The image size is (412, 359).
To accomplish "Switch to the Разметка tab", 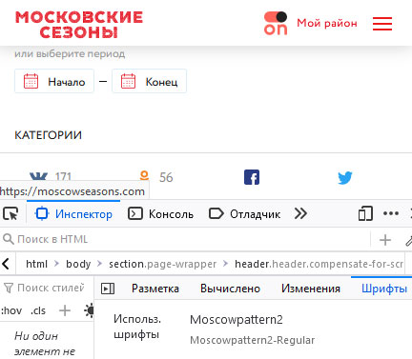I will click(x=155, y=289).
